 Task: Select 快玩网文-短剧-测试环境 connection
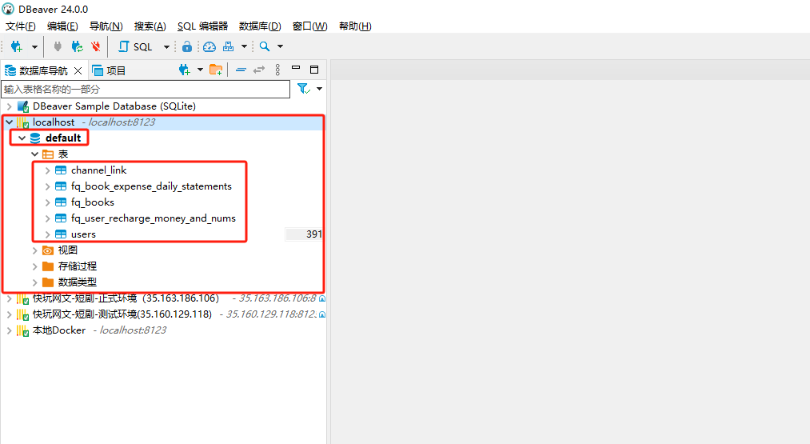click(x=122, y=314)
